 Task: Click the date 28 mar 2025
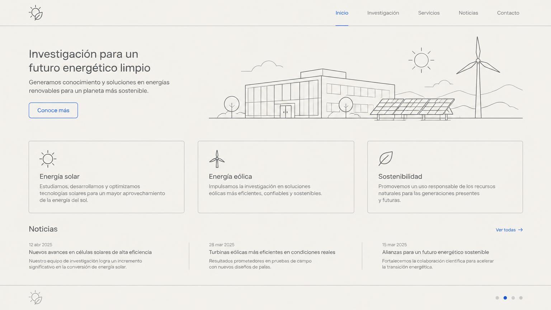(x=222, y=245)
